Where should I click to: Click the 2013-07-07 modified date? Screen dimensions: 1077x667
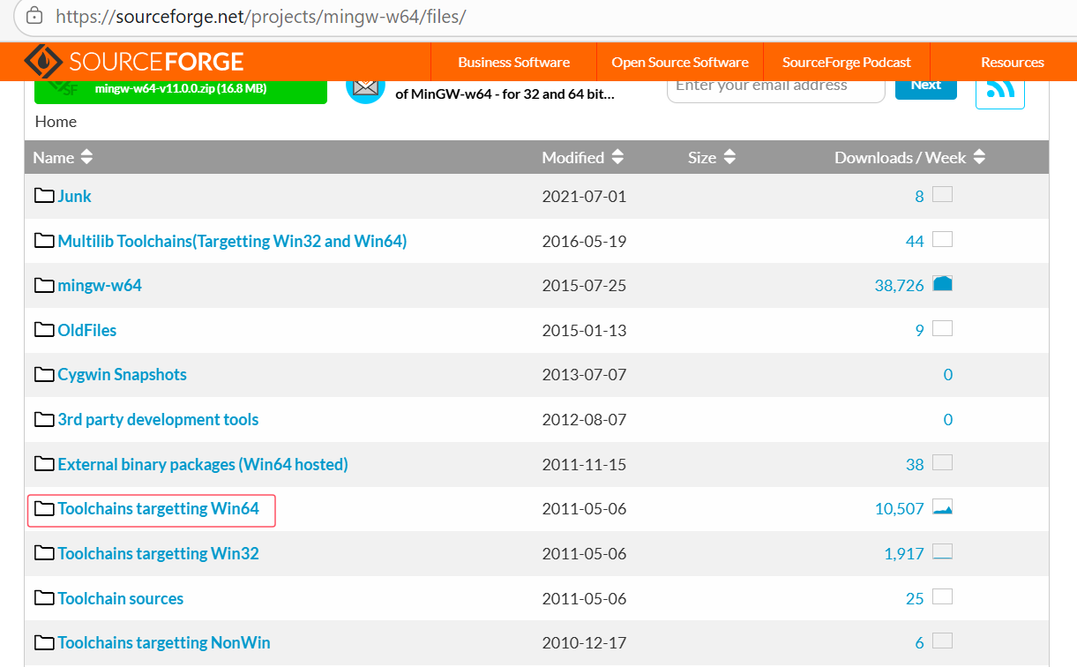click(x=584, y=374)
